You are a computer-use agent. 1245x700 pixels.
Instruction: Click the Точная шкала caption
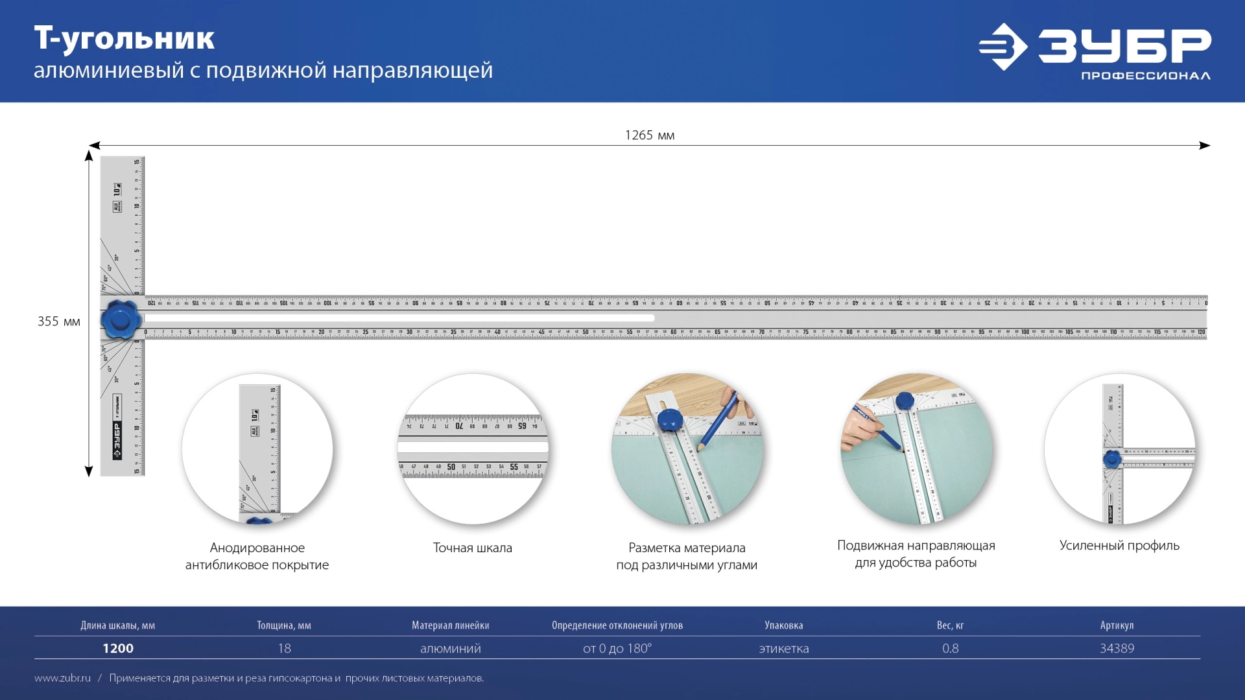(x=472, y=548)
